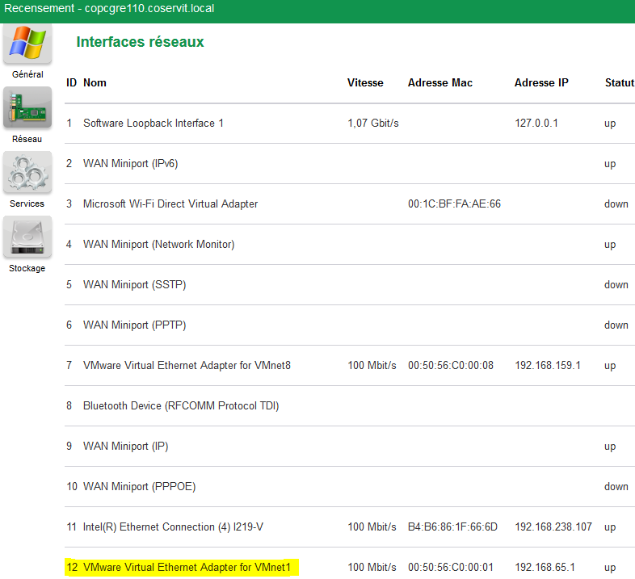The image size is (635, 579).
Task: Select Intel(R) Ethernet Connection I219-V name
Action: (x=174, y=527)
